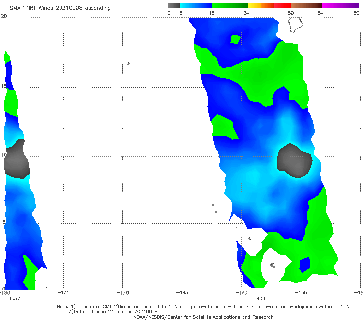Select the green segment of the wind color bar
Viewport: 364px width, 320px height.
230,6
